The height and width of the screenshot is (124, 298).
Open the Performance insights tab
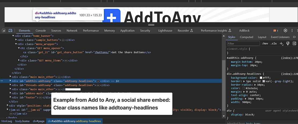click(216, 30)
